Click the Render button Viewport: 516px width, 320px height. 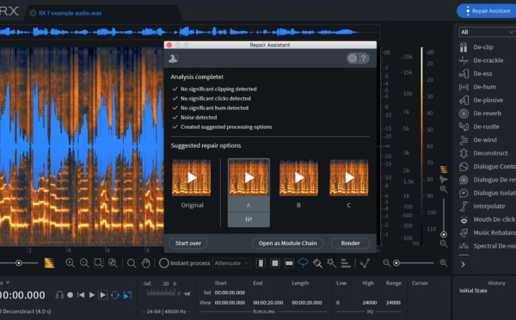click(x=350, y=243)
